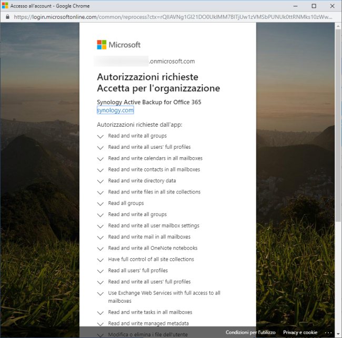
Task: Expand 'Read and write all users' full profiles' above calendars
Action: pyautogui.click(x=100, y=148)
